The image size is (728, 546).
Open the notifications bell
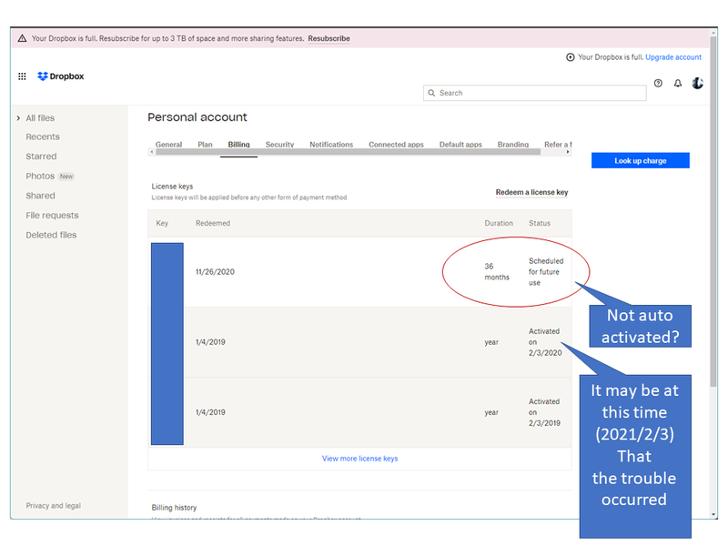click(678, 84)
